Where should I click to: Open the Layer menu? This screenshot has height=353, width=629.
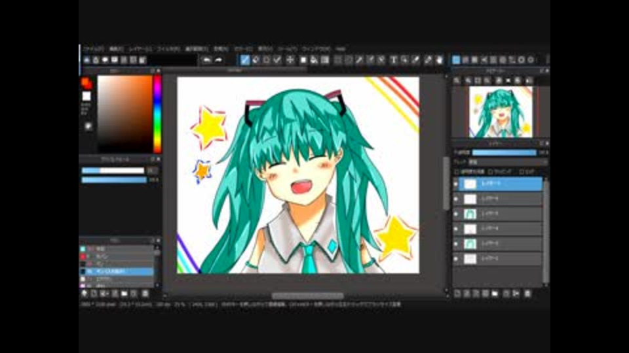click(x=140, y=49)
